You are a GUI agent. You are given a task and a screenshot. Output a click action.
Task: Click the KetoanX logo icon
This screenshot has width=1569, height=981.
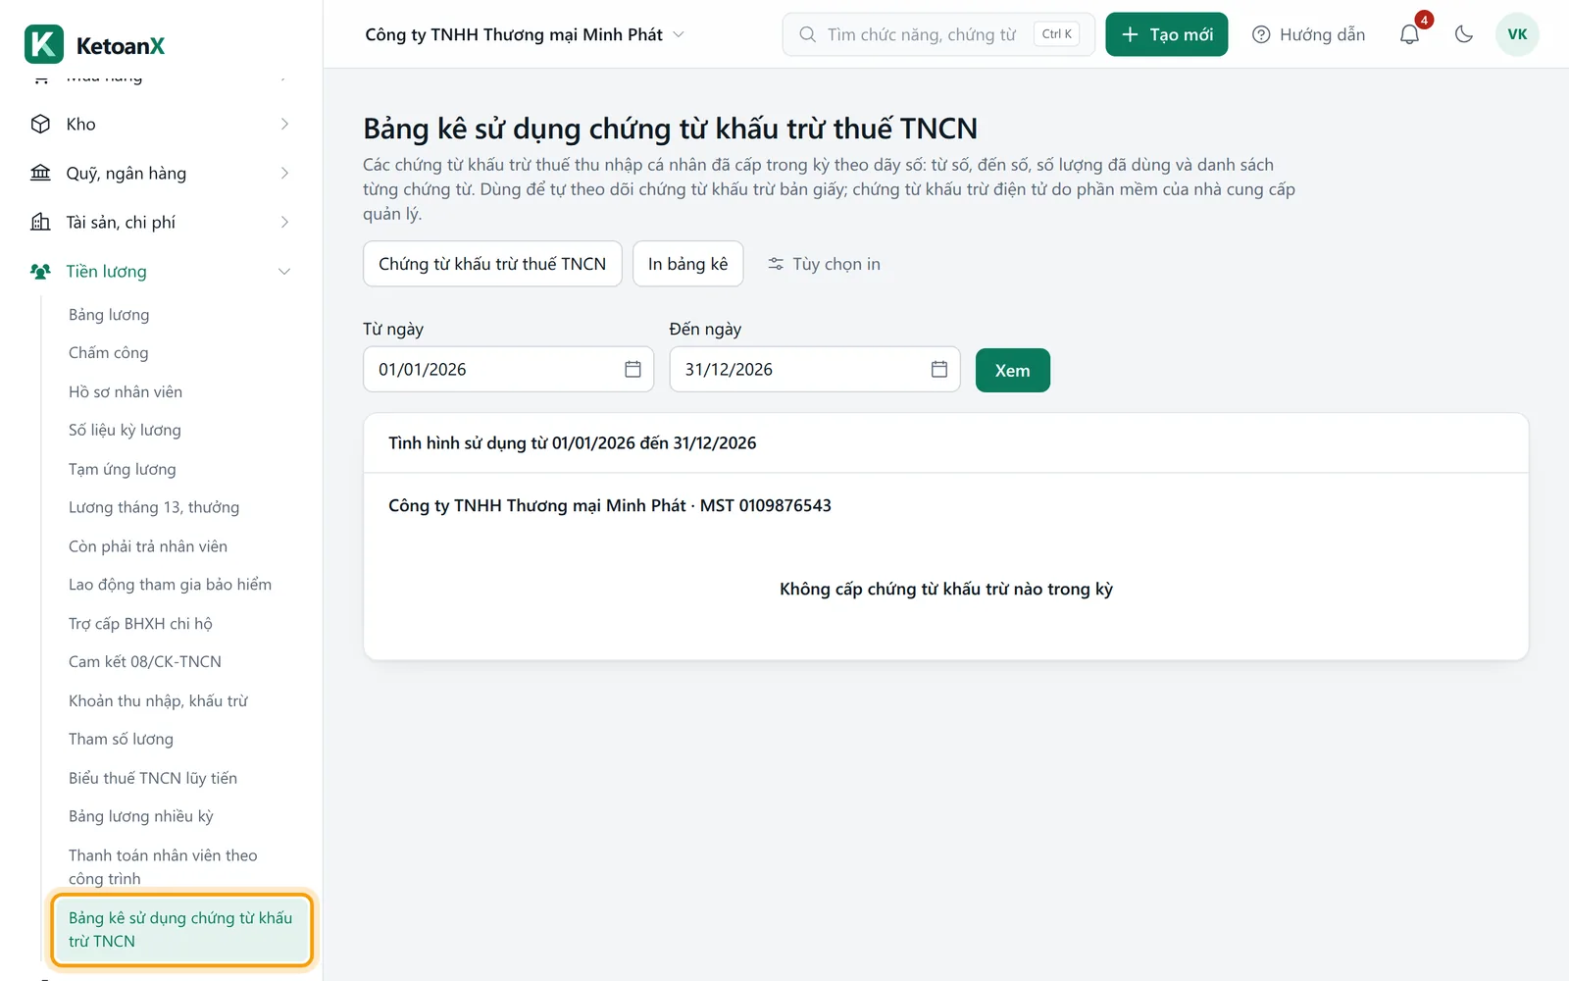pos(43,44)
